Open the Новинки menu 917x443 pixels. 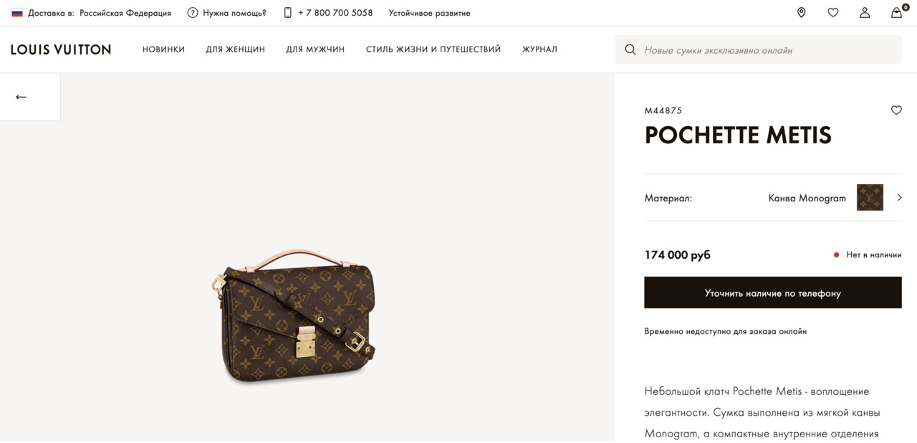(163, 49)
